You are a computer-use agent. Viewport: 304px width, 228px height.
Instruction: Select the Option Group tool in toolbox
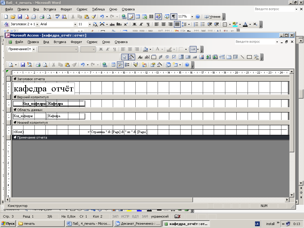click(x=154, y=57)
